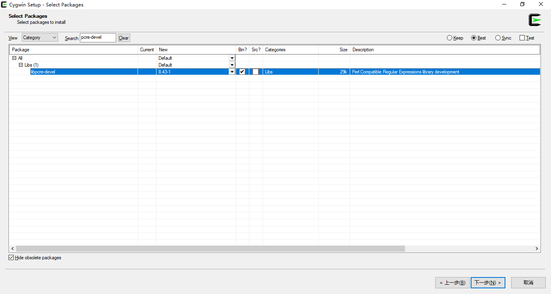Click the Package column header
The width and height of the screenshot is (551, 294).
pos(73,50)
